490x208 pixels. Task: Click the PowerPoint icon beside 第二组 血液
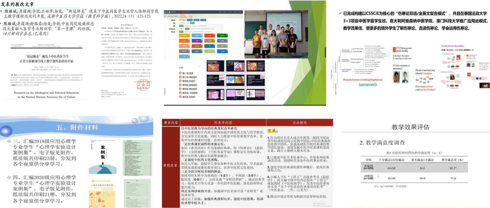point(180,73)
